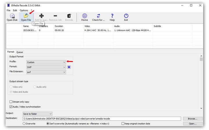Select the Overwrite radio button
Screen dimensions: 209x130
24,124
